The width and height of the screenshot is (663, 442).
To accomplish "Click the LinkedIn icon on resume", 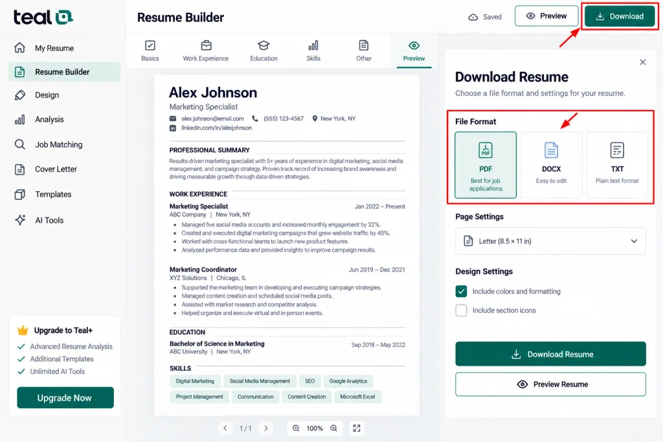I will (172, 128).
